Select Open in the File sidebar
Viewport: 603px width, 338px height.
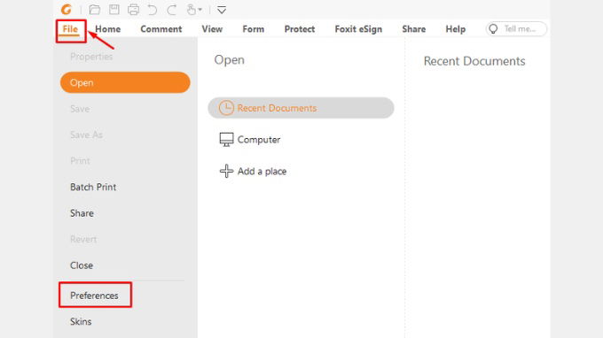[x=125, y=82]
